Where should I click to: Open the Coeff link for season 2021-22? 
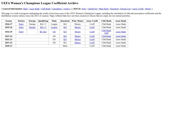point(92,43)
